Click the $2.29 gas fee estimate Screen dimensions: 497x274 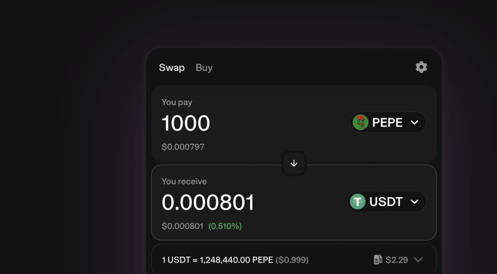[x=397, y=260]
